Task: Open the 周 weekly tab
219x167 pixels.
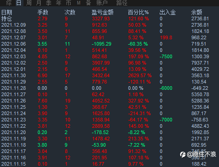Action: pyautogui.click(x=29, y=3)
